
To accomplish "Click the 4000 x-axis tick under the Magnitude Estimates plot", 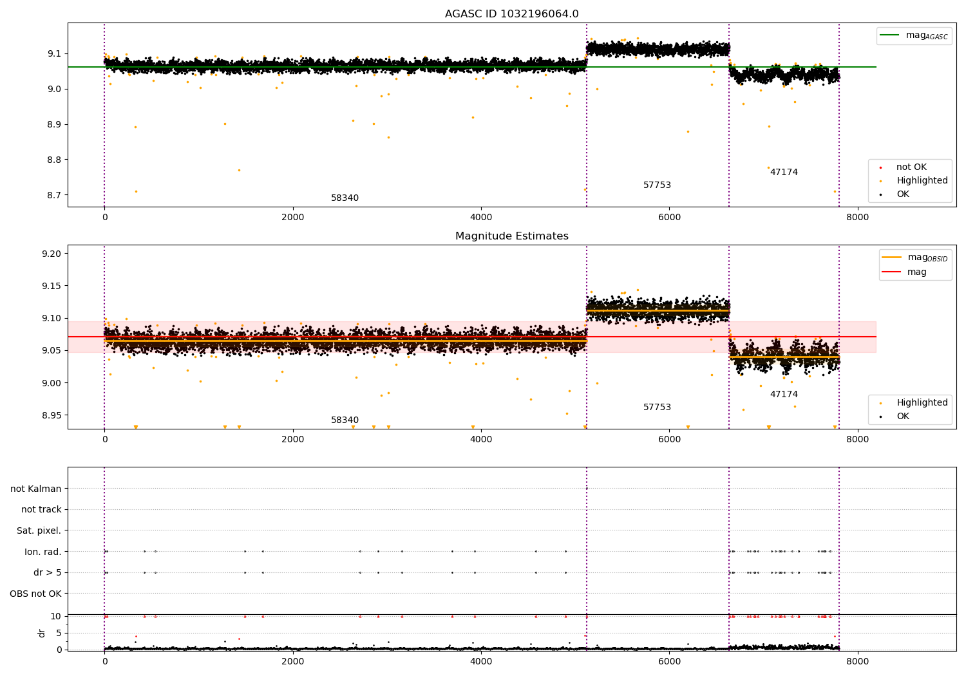I will [x=481, y=440].
